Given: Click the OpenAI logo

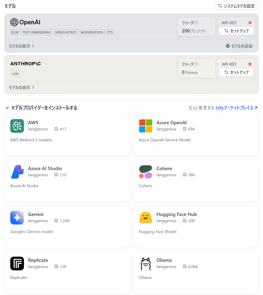Looking at the screenshot, I should (x=25, y=22).
